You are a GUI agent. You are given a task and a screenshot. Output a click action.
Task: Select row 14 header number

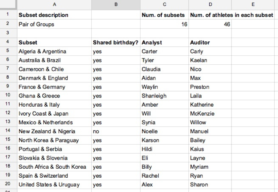click(x=8, y=131)
